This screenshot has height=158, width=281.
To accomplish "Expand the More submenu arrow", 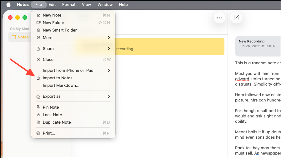I will tap(109, 37).
